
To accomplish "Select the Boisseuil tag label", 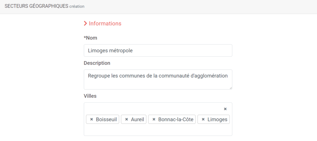I will click(x=106, y=119).
